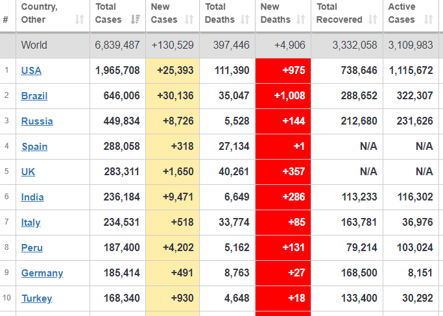This screenshot has width=443, height=316.
Task: Click the 'Active Cases' header text
Action: [x=401, y=13]
